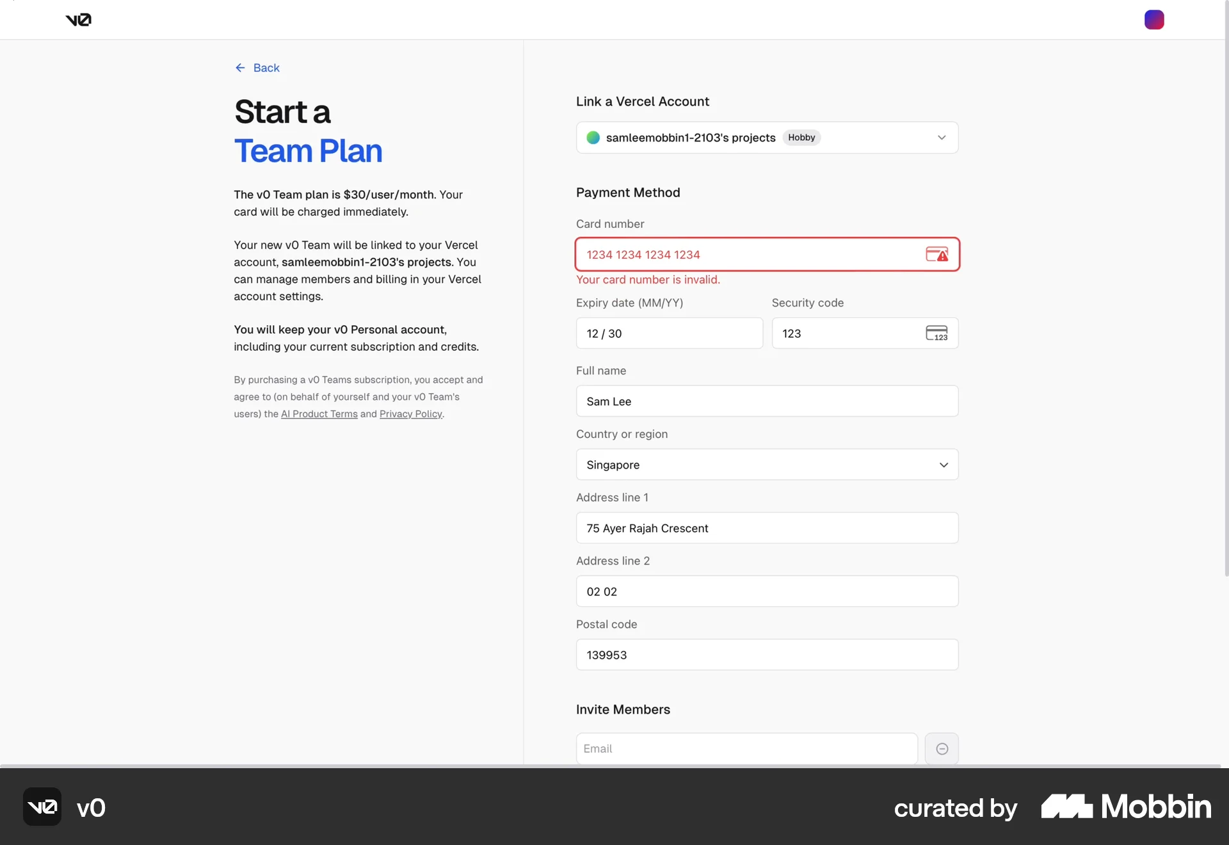Click the back arrow icon
1229x845 pixels.
(240, 68)
